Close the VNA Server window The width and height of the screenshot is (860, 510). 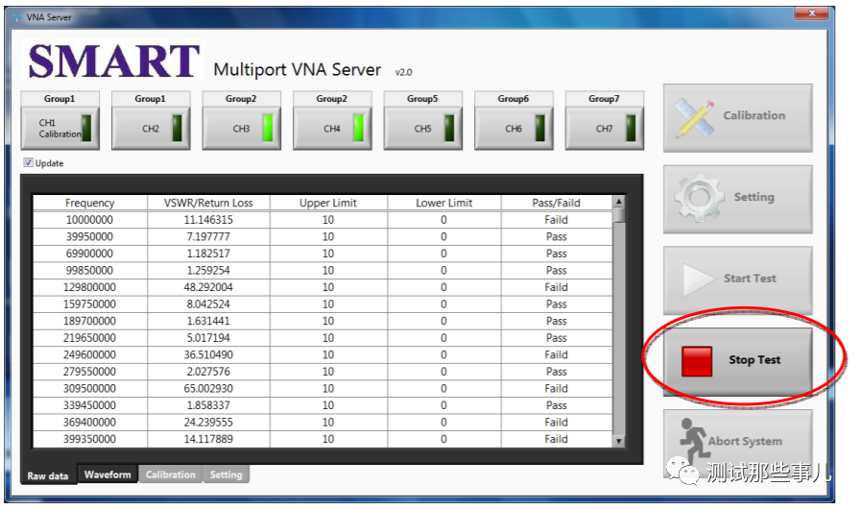[x=812, y=13]
